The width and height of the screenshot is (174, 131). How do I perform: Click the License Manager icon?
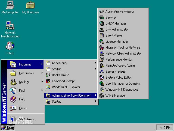(101, 41)
